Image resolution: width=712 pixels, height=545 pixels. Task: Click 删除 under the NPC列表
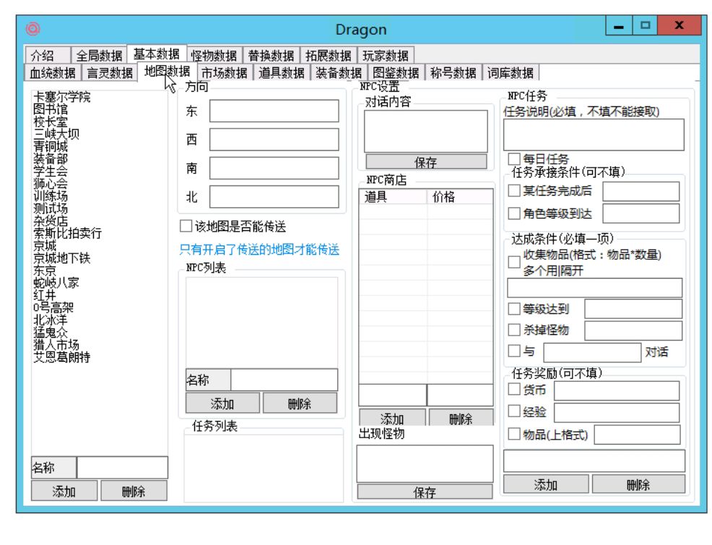(x=300, y=404)
